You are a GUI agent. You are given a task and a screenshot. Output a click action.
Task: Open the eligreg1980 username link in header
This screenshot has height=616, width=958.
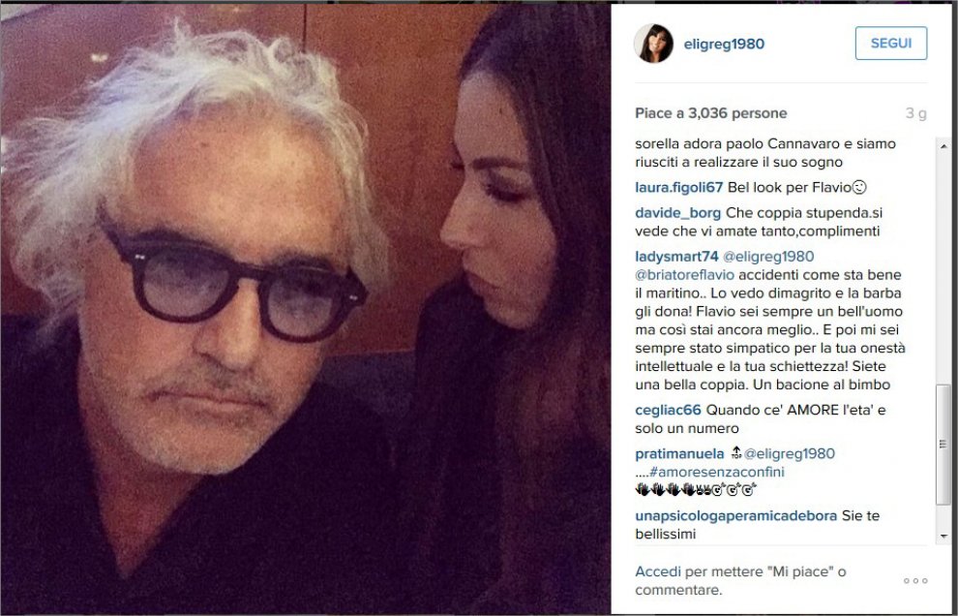tap(724, 44)
